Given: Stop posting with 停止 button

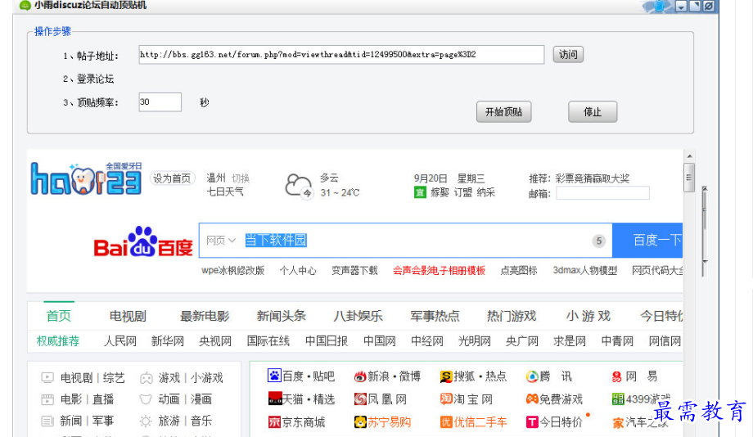Looking at the screenshot, I should click(x=593, y=112).
